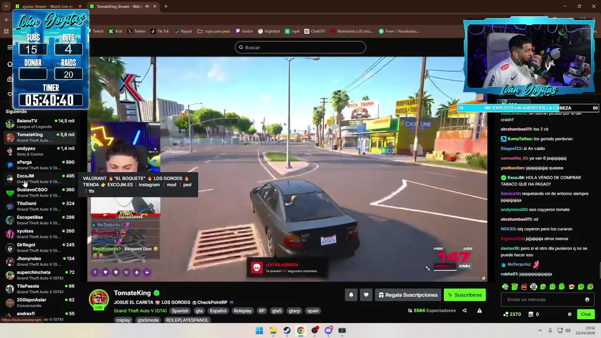601x338 pixels.
Task: Open OBS Studio from the taskbar
Action: coord(315,330)
